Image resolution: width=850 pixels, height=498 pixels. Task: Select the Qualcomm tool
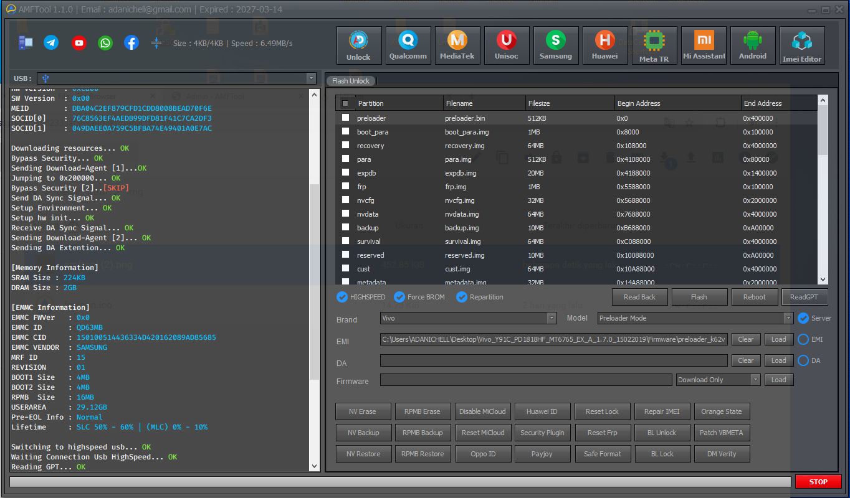tap(408, 45)
